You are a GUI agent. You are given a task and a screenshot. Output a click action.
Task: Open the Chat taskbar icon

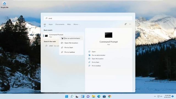pyautogui.click(x=88, y=96)
